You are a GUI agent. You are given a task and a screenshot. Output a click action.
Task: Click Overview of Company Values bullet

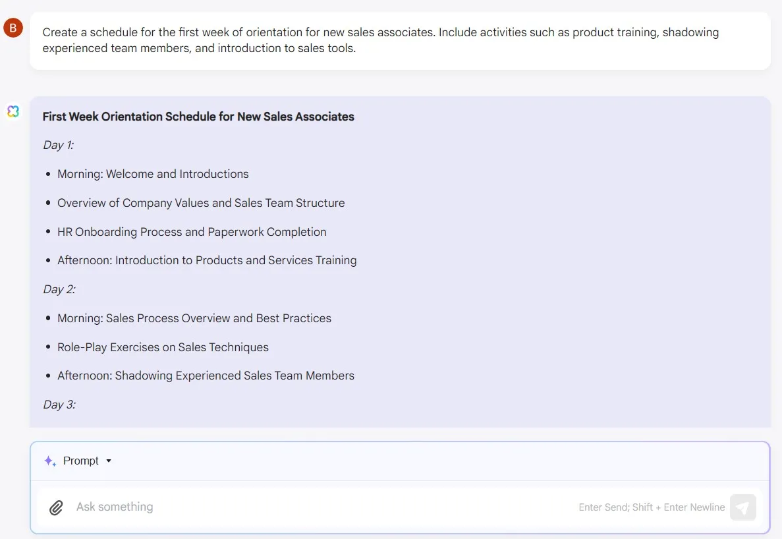pyautogui.click(x=201, y=203)
